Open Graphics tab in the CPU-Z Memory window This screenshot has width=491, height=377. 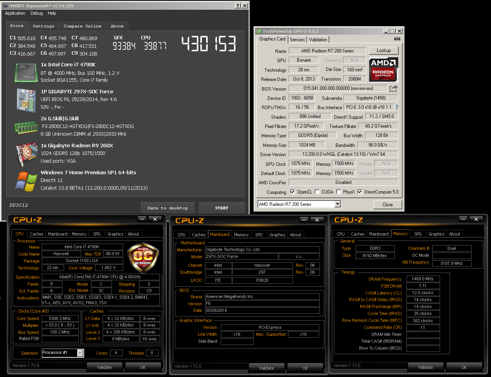pyautogui.click(x=437, y=234)
